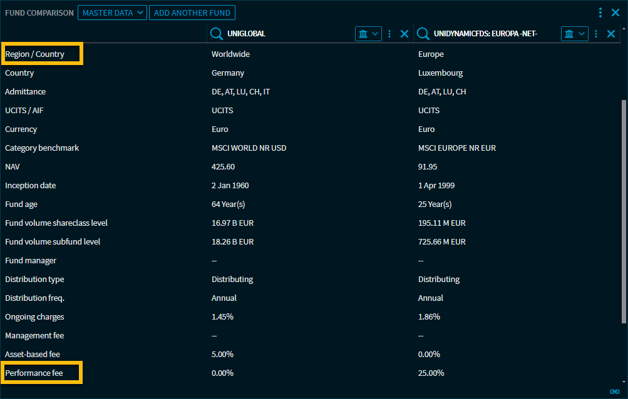Close the fund comparison panel
628x399 pixels.
tap(614, 12)
